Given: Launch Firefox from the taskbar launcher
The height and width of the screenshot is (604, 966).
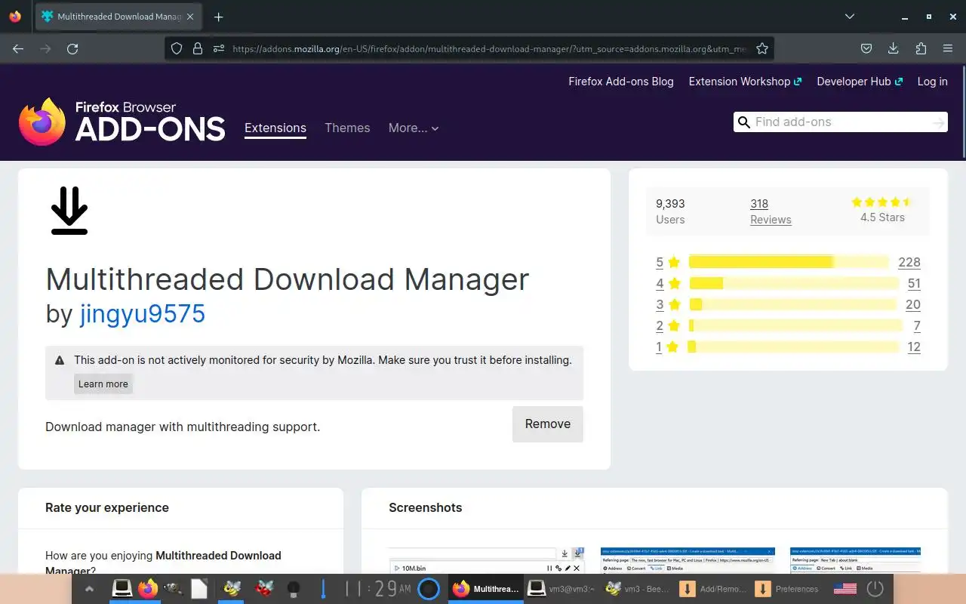Looking at the screenshot, I should click(x=148, y=589).
